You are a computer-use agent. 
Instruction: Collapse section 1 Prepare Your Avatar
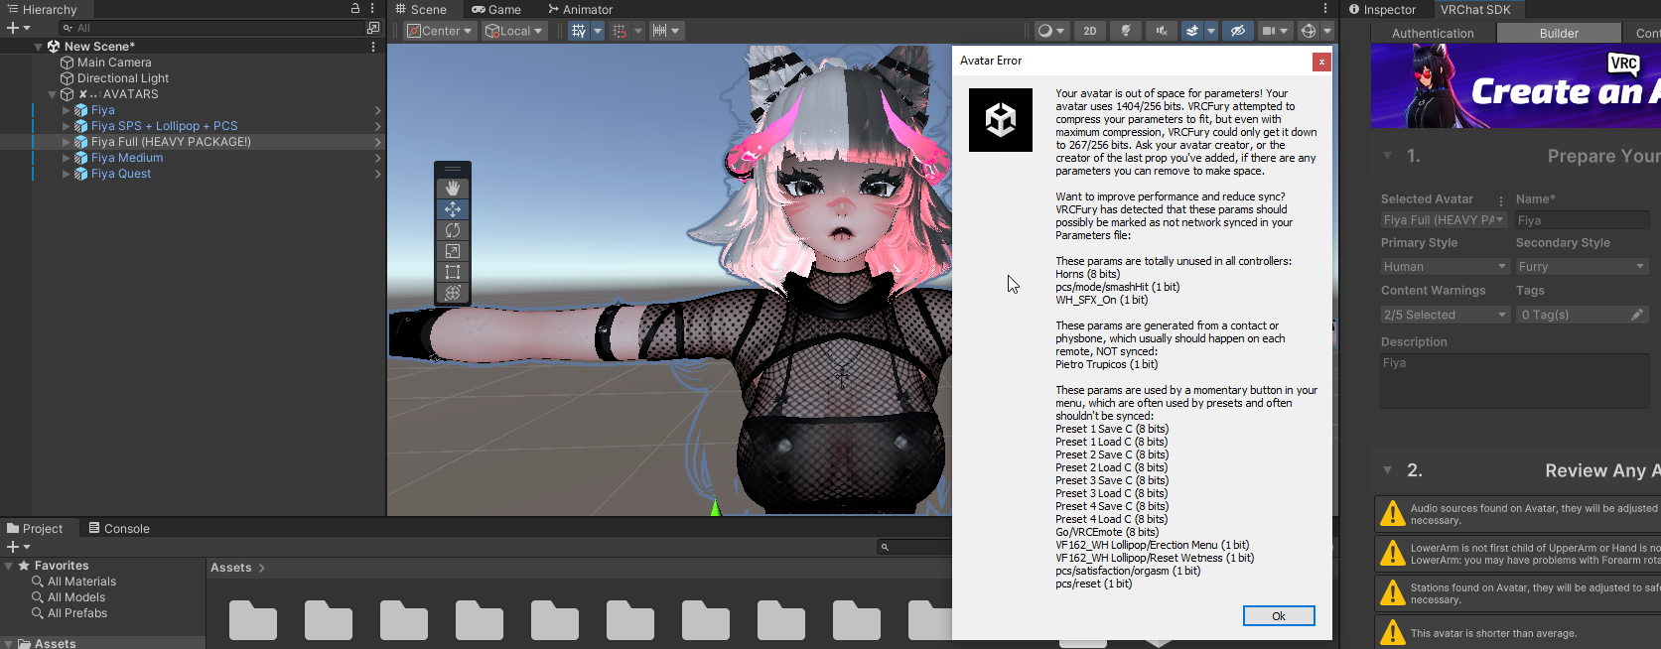coord(1387,156)
